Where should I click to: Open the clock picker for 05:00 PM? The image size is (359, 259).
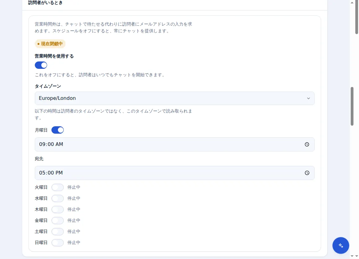click(x=307, y=173)
